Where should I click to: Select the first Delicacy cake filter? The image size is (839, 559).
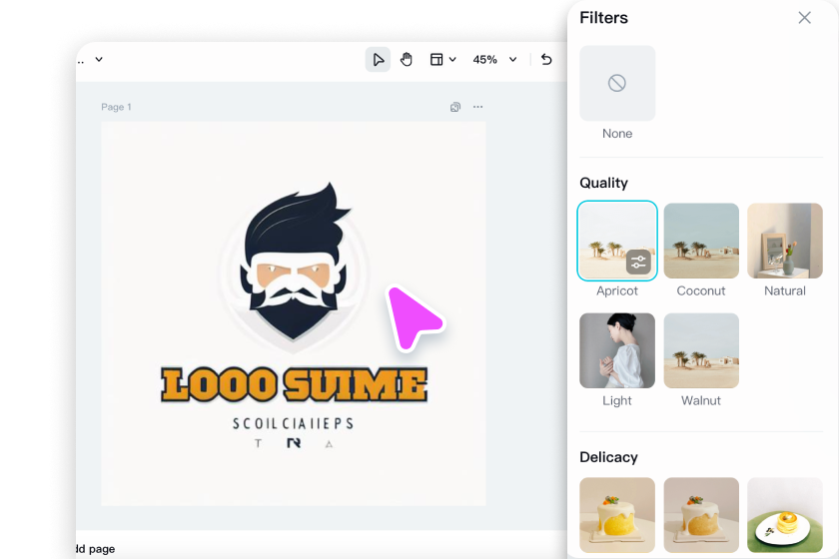coord(617,515)
